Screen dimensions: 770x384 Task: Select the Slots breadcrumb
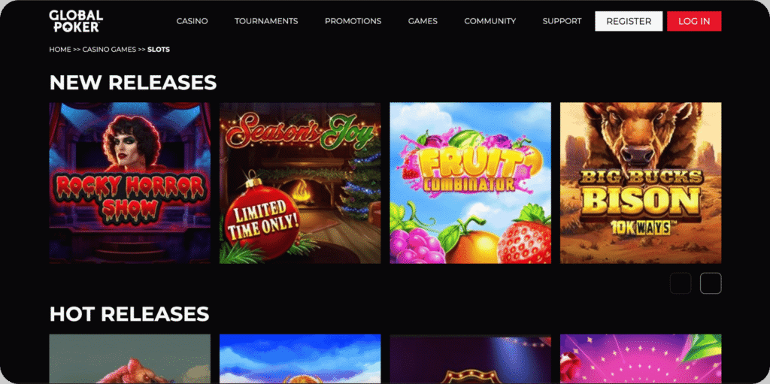159,50
